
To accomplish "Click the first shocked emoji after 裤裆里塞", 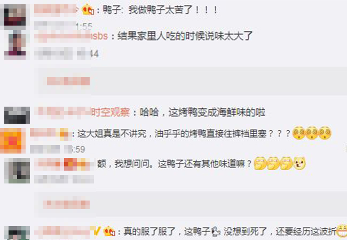I will point(299,133).
